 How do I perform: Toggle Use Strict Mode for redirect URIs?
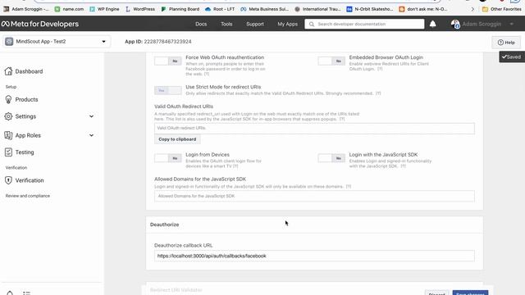167,90
